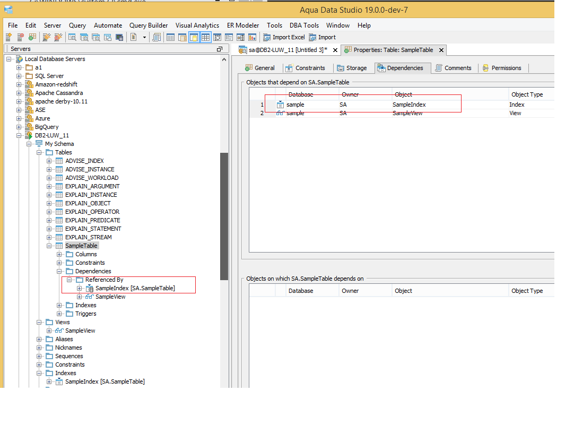Collapse the SampleTable node
Screen dimensions: 574x434
[49, 246]
